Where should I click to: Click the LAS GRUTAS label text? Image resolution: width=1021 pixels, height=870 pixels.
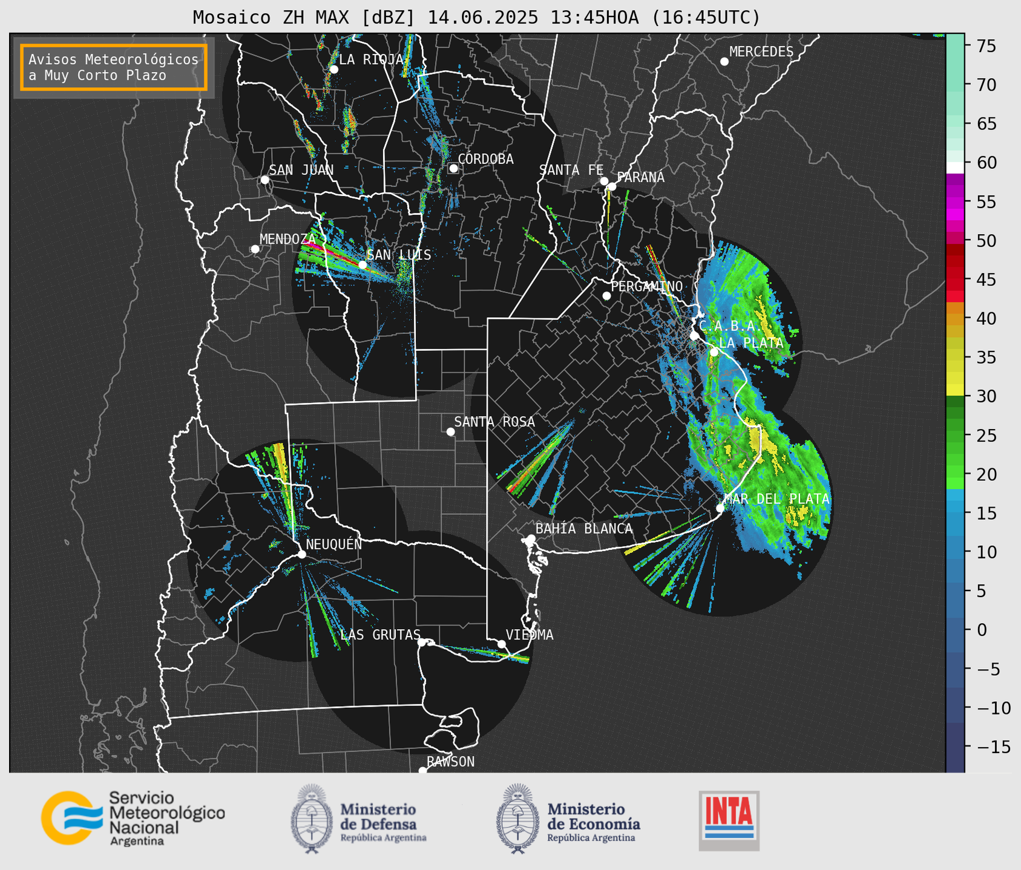pyautogui.click(x=380, y=635)
